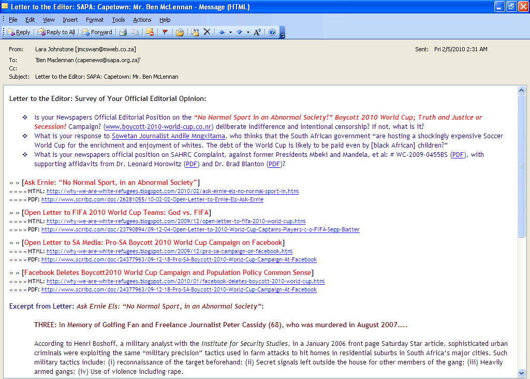This screenshot has height=379, width=530.
Task: Restore down the message window
Action: tap(511, 6)
